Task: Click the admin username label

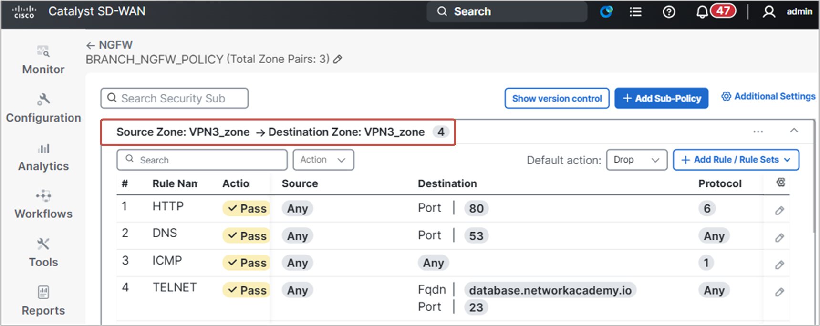Action: 799,11
